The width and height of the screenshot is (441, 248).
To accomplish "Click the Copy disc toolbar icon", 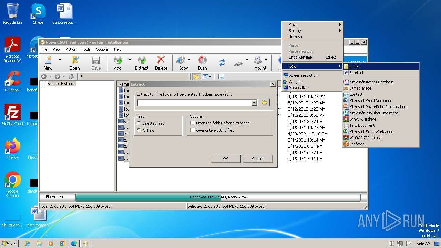I will coord(182,63).
